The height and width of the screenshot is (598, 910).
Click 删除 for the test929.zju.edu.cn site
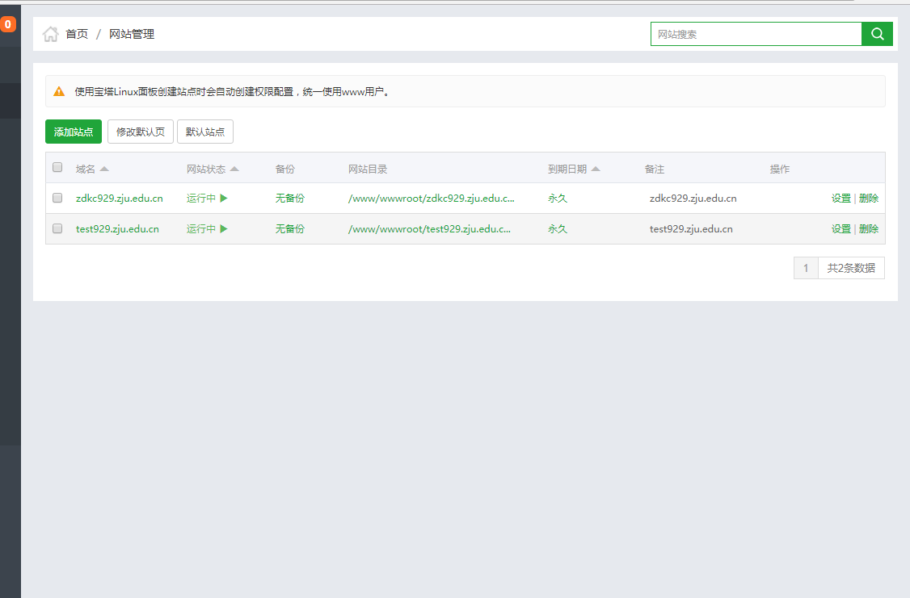click(x=869, y=229)
